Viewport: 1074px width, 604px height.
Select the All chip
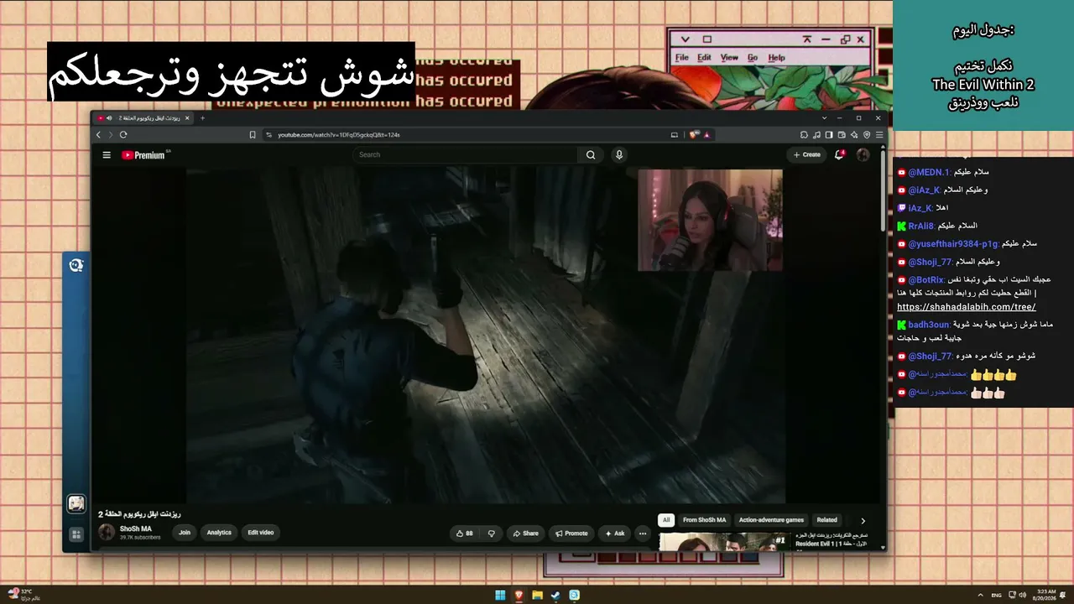(666, 520)
